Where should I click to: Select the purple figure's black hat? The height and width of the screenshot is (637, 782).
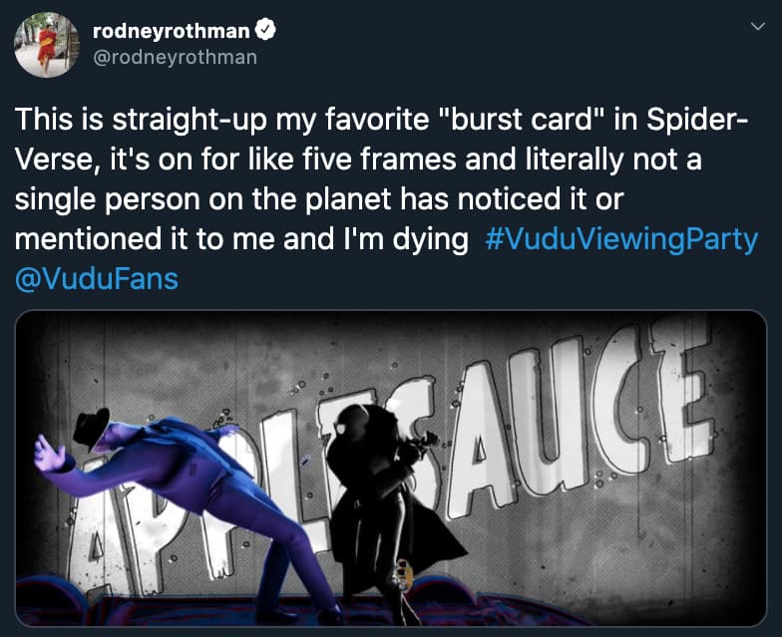93,427
